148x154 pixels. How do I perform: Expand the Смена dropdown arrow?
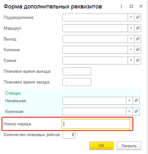[x=131, y=60]
